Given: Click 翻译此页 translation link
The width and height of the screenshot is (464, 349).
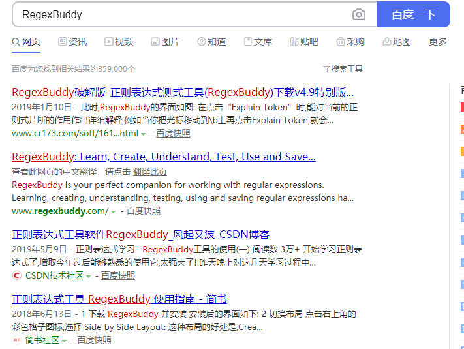Looking at the screenshot, I should [x=149, y=172].
